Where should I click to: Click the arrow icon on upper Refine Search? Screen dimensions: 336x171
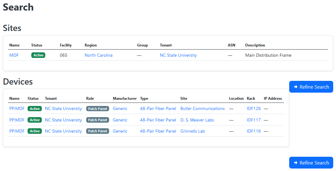296,87
